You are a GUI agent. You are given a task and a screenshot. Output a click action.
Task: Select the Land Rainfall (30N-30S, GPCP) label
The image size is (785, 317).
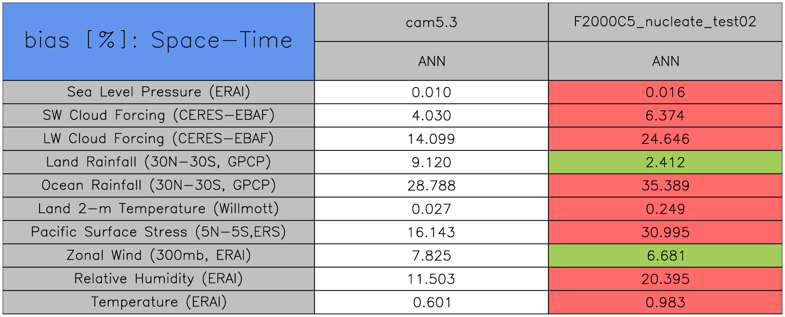(159, 162)
